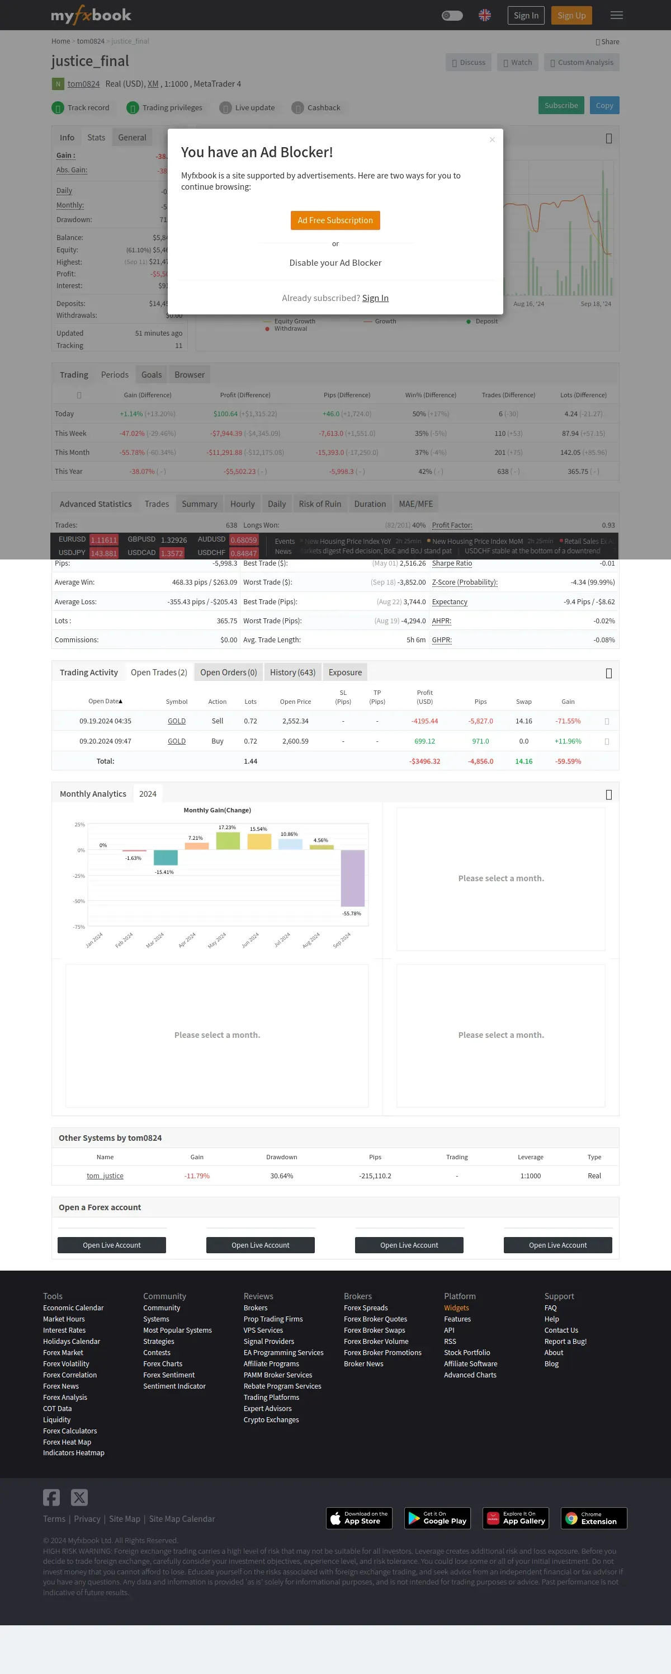
Task: Click the Chrome Extension badge
Action: coord(594,1518)
